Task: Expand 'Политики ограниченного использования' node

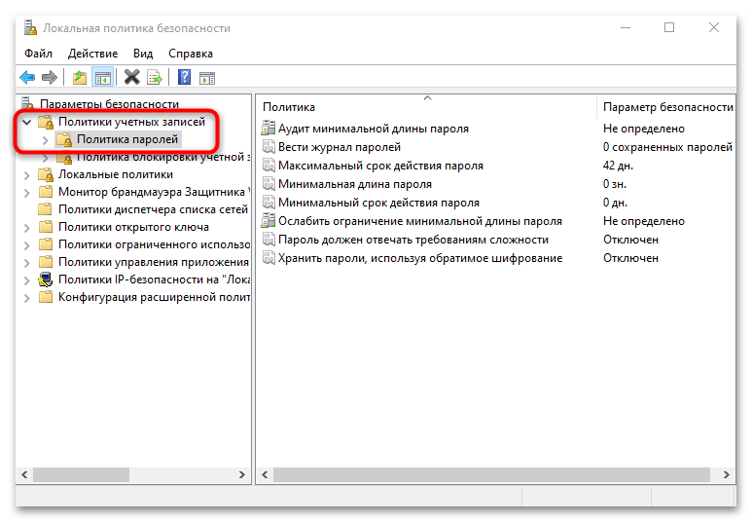Action: [27, 244]
